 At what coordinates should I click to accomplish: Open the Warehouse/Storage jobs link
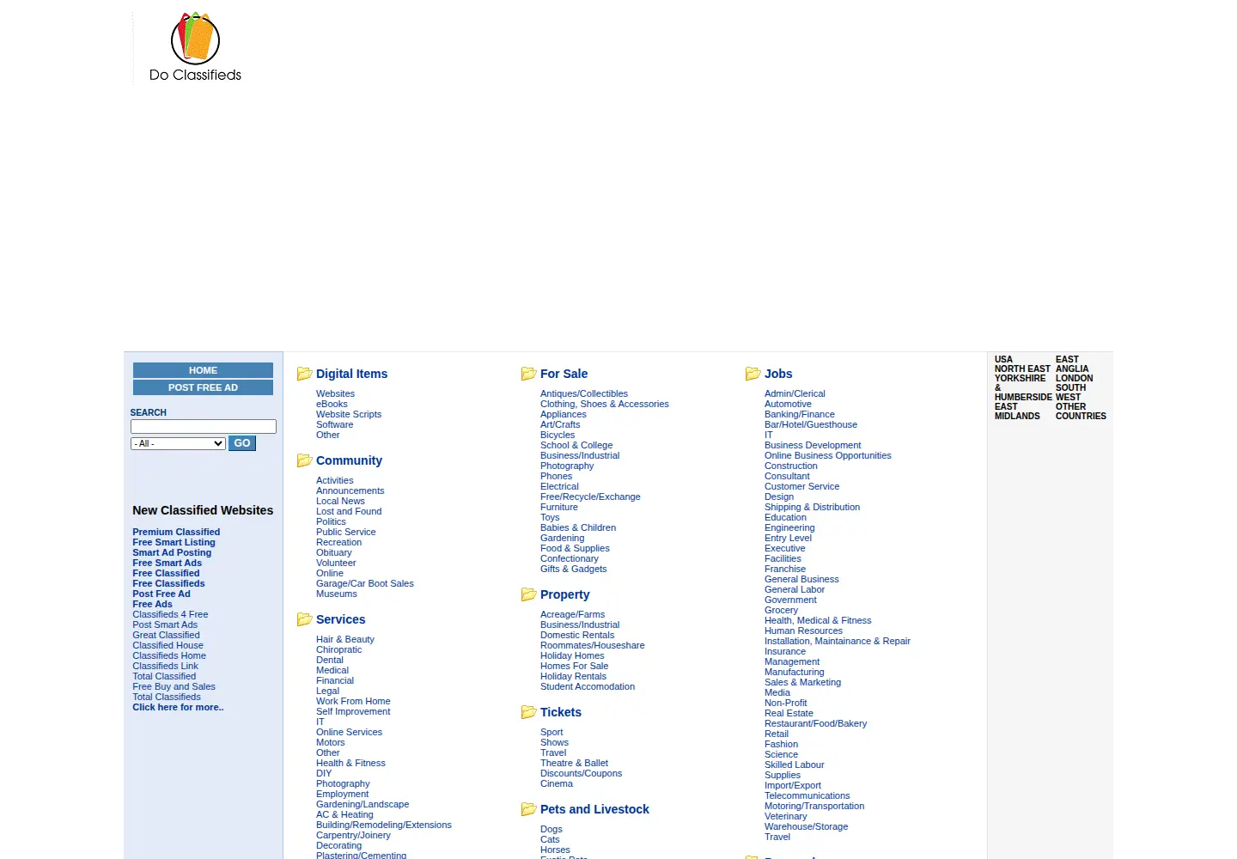click(806, 826)
